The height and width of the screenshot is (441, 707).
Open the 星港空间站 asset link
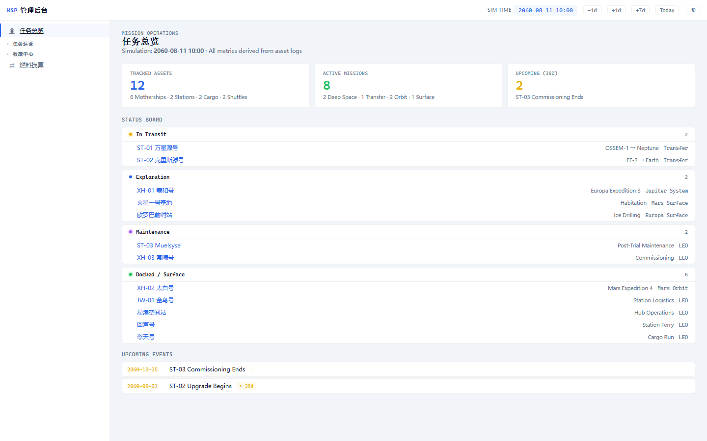pyautogui.click(x=152, y=313)
